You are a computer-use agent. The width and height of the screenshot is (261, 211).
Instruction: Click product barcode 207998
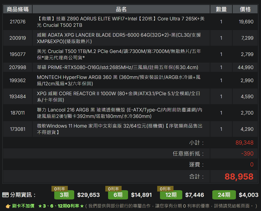(17, 68)
